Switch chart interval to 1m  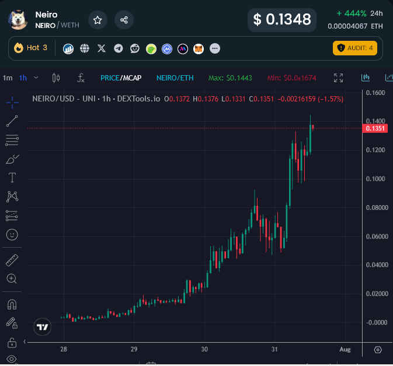click(8, 78)
